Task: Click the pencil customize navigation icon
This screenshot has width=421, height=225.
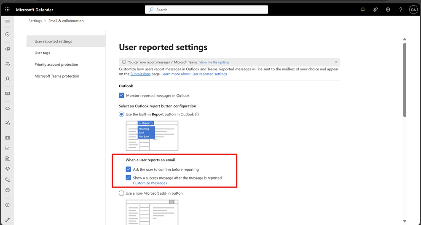Action: click(x=8, y=220)
